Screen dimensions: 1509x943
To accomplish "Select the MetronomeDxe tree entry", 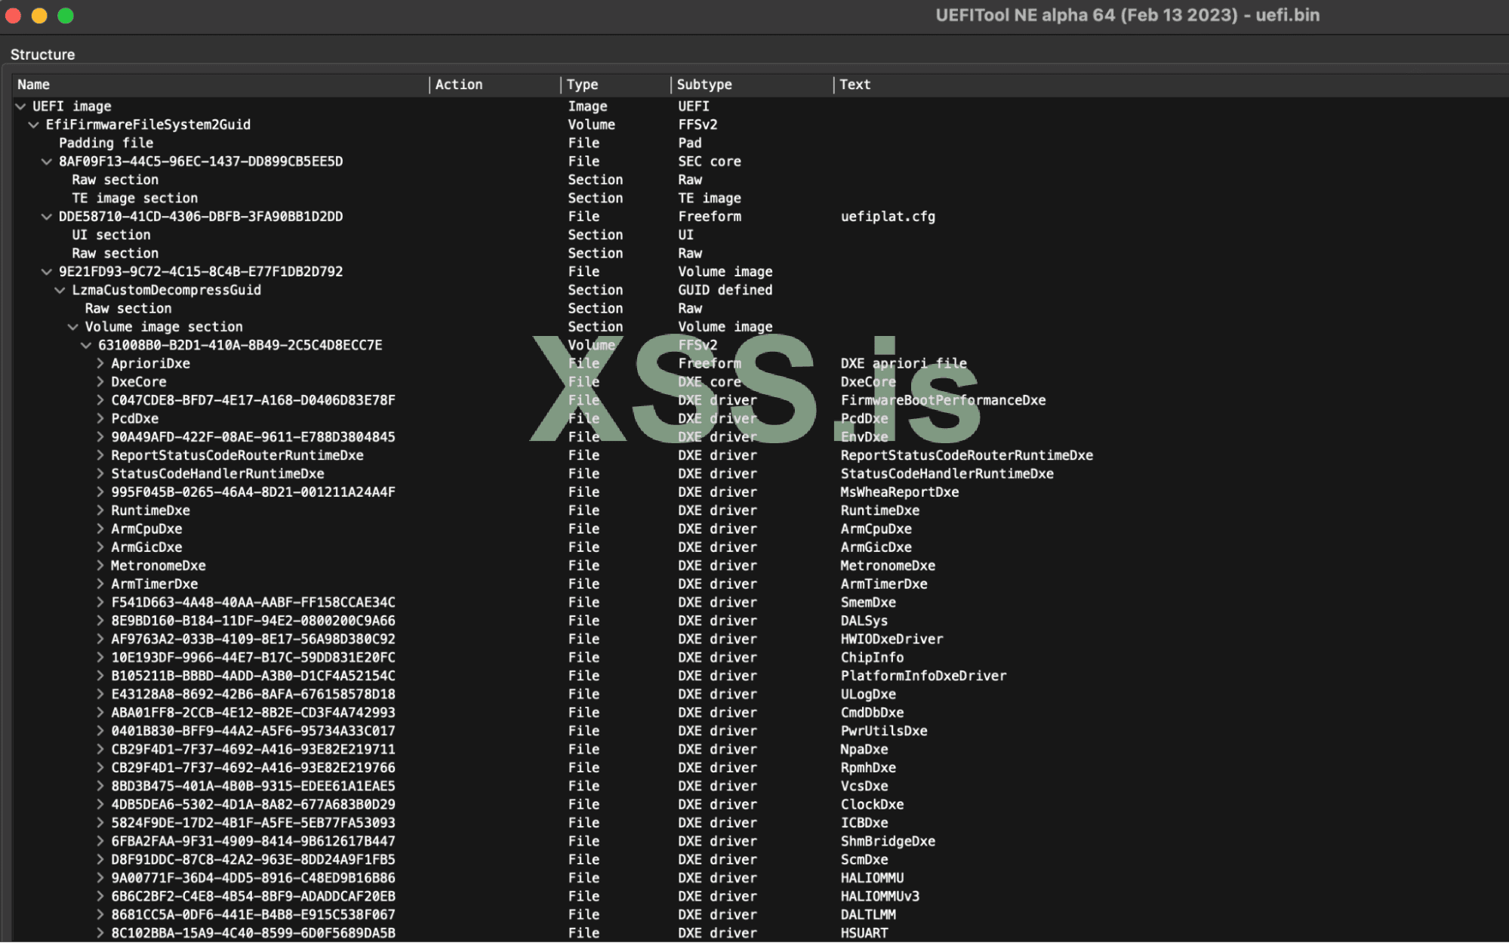I will [x=158, y=565].
